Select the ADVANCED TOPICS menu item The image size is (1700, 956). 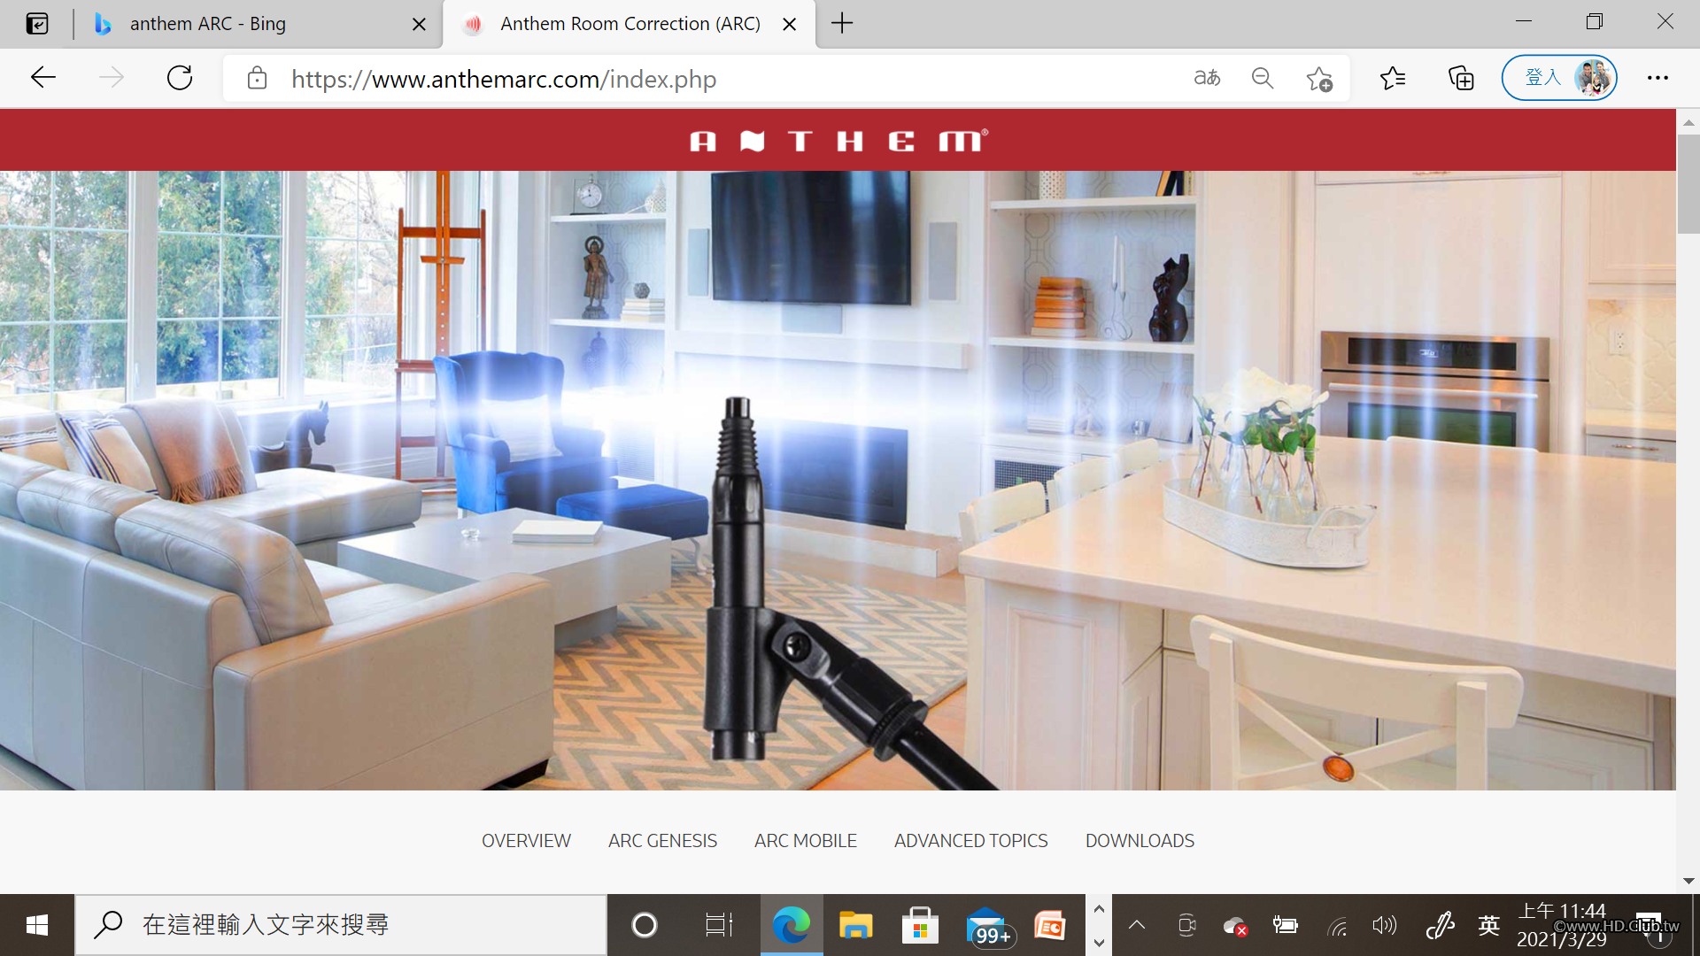[x=970, y=840]
